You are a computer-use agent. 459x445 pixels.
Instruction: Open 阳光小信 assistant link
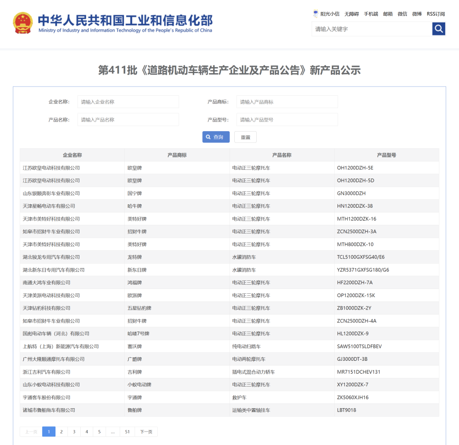click(327, 13)
